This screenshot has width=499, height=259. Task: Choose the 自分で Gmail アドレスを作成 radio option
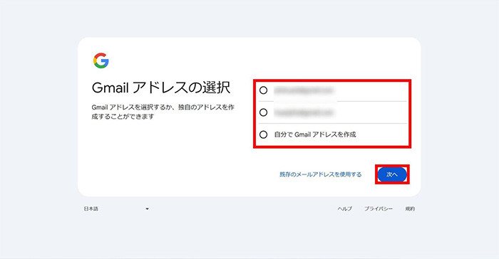click(263, 134)
